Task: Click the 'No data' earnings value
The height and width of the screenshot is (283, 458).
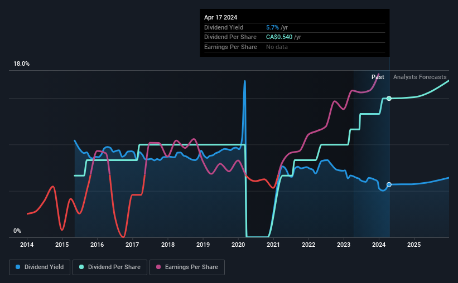Action: [x=277, y=47]
